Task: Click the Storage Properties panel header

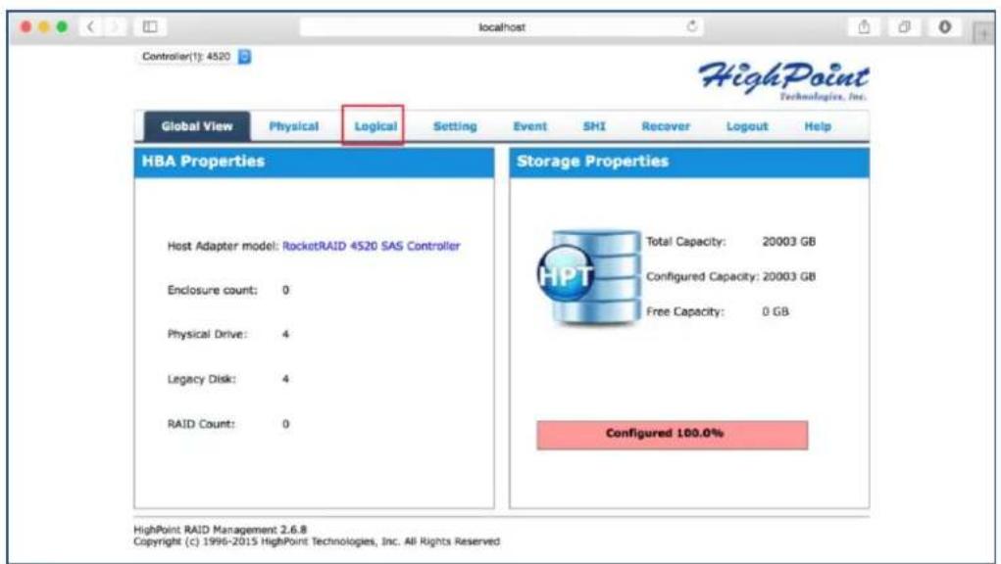Action: coord(689,162)
